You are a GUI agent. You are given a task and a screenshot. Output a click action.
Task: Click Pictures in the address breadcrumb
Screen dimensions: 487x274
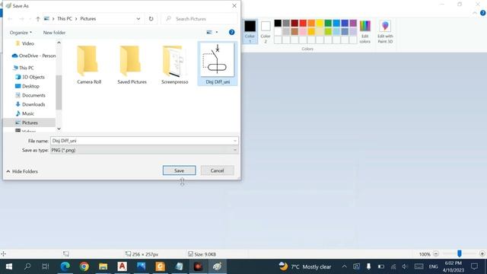pyautogui.click(x=88, y=18)
